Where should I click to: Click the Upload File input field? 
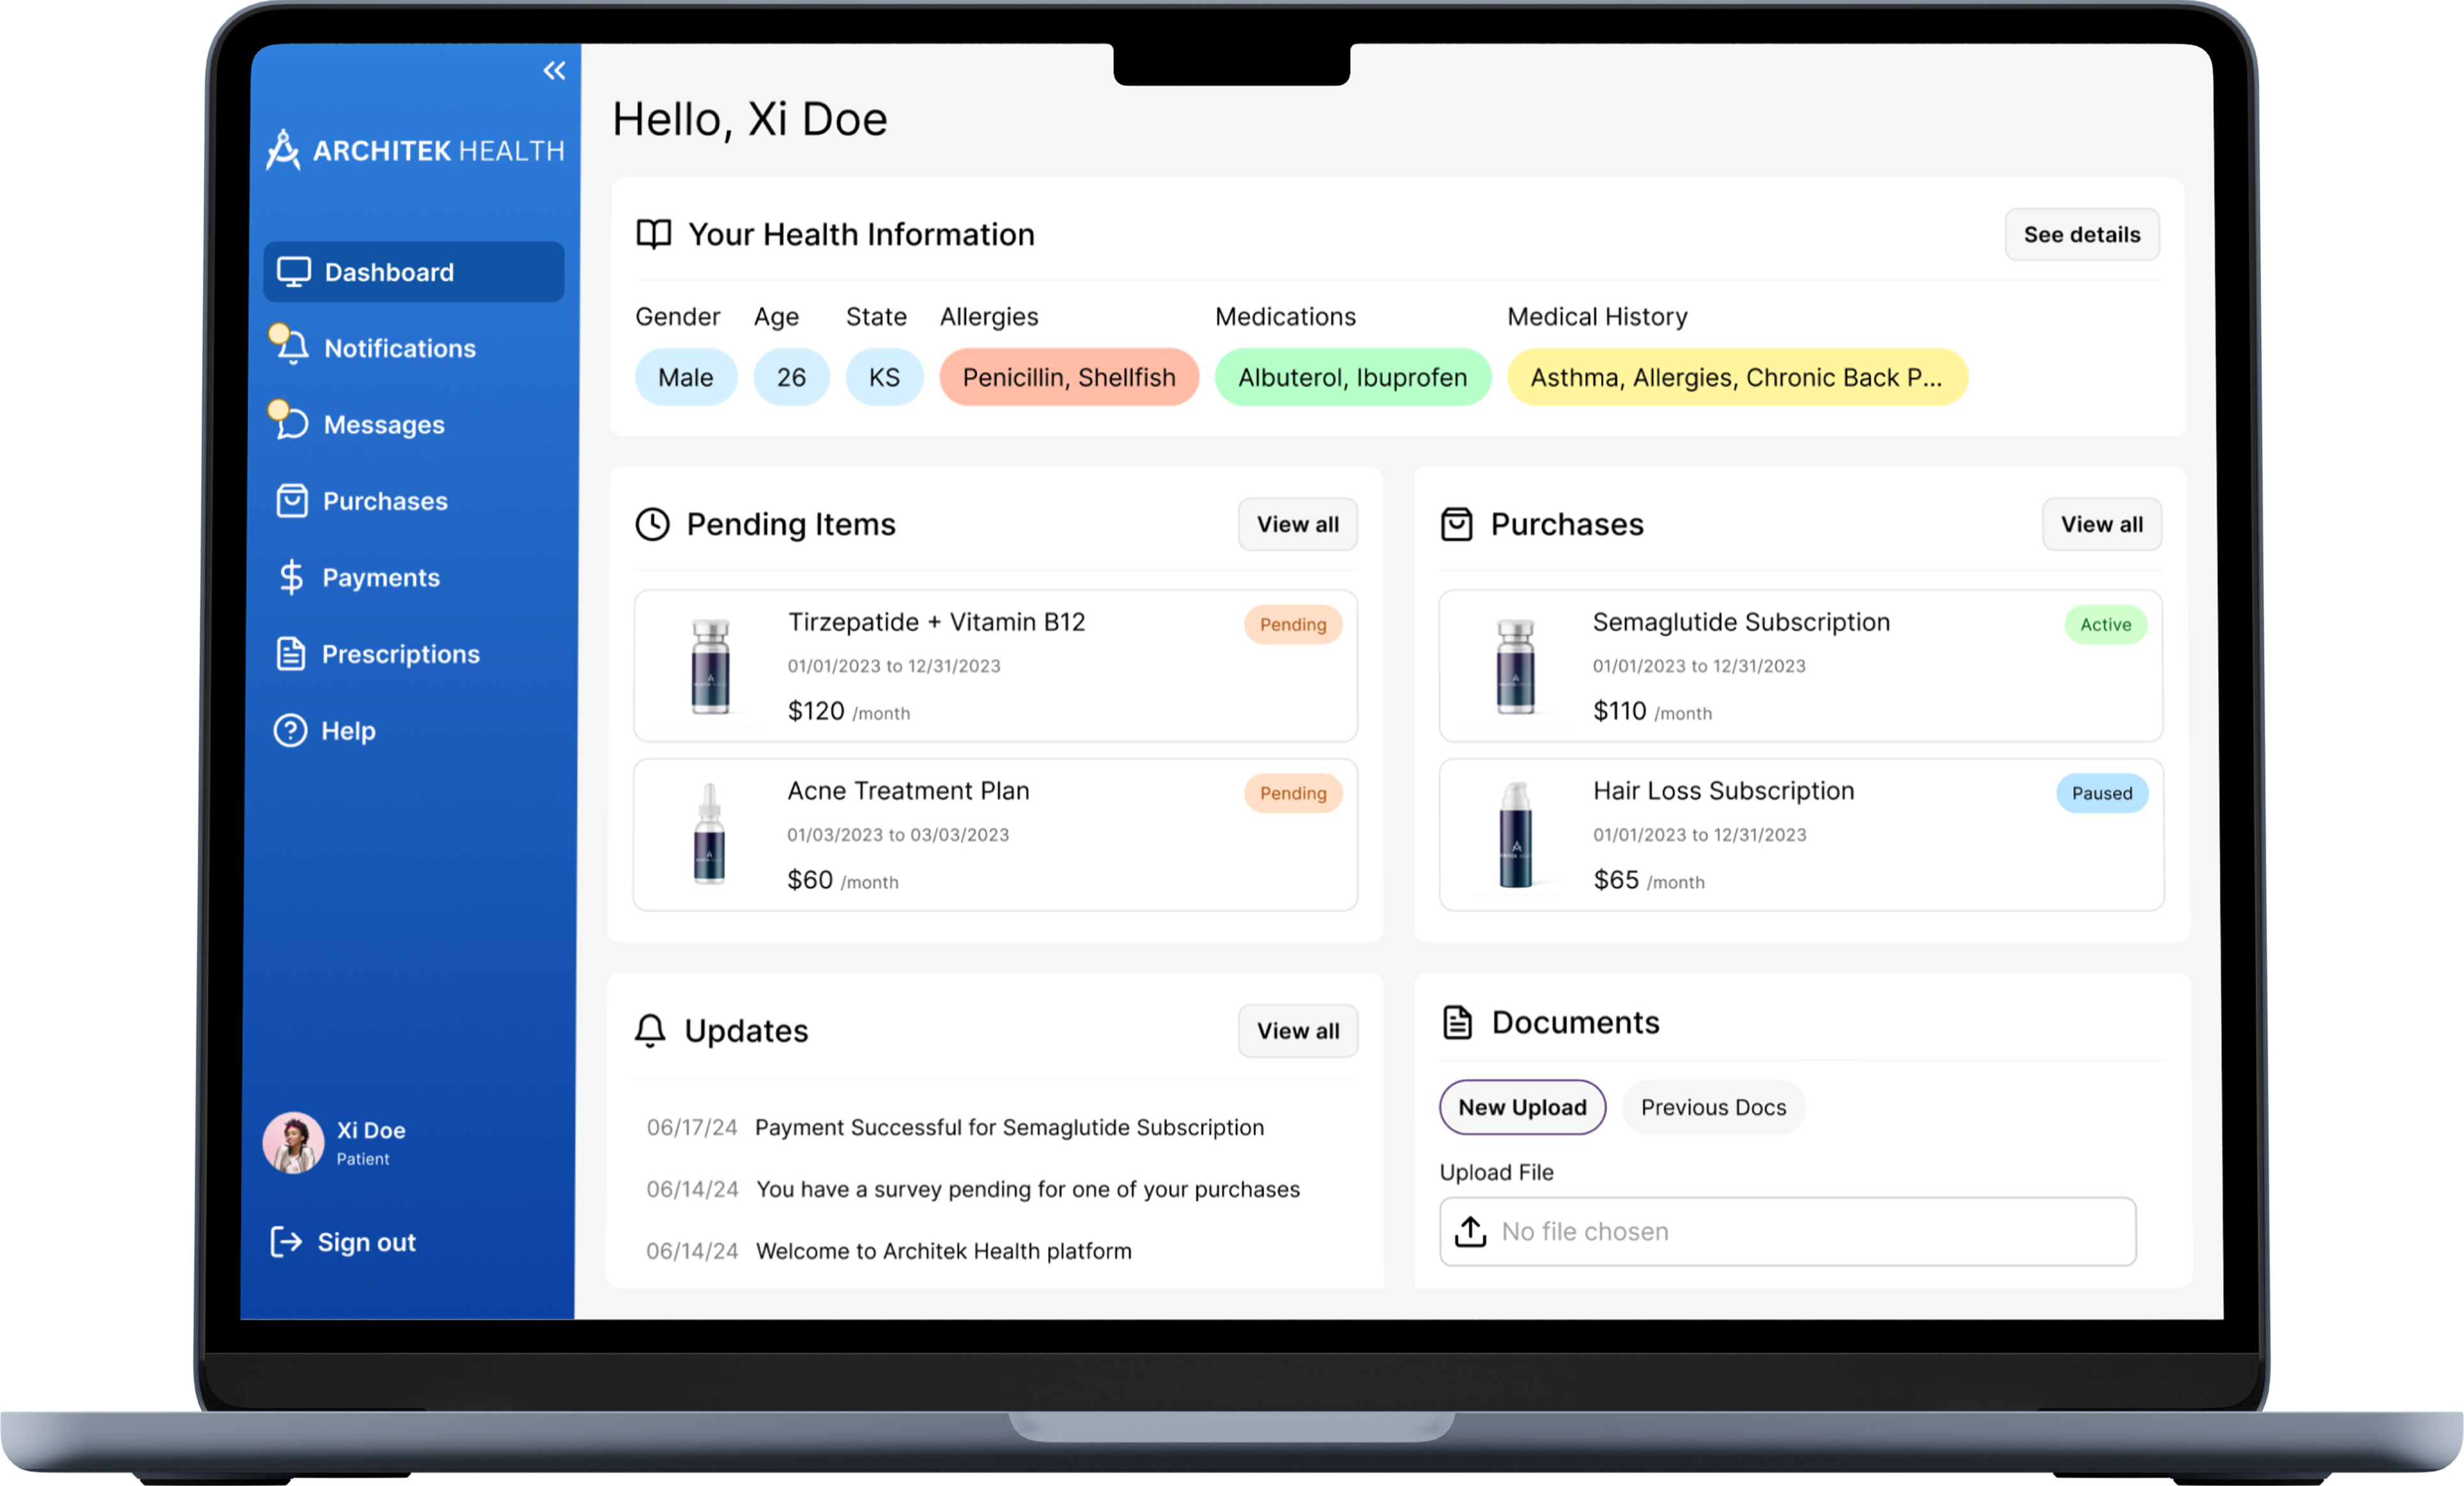(1786, 1231)
